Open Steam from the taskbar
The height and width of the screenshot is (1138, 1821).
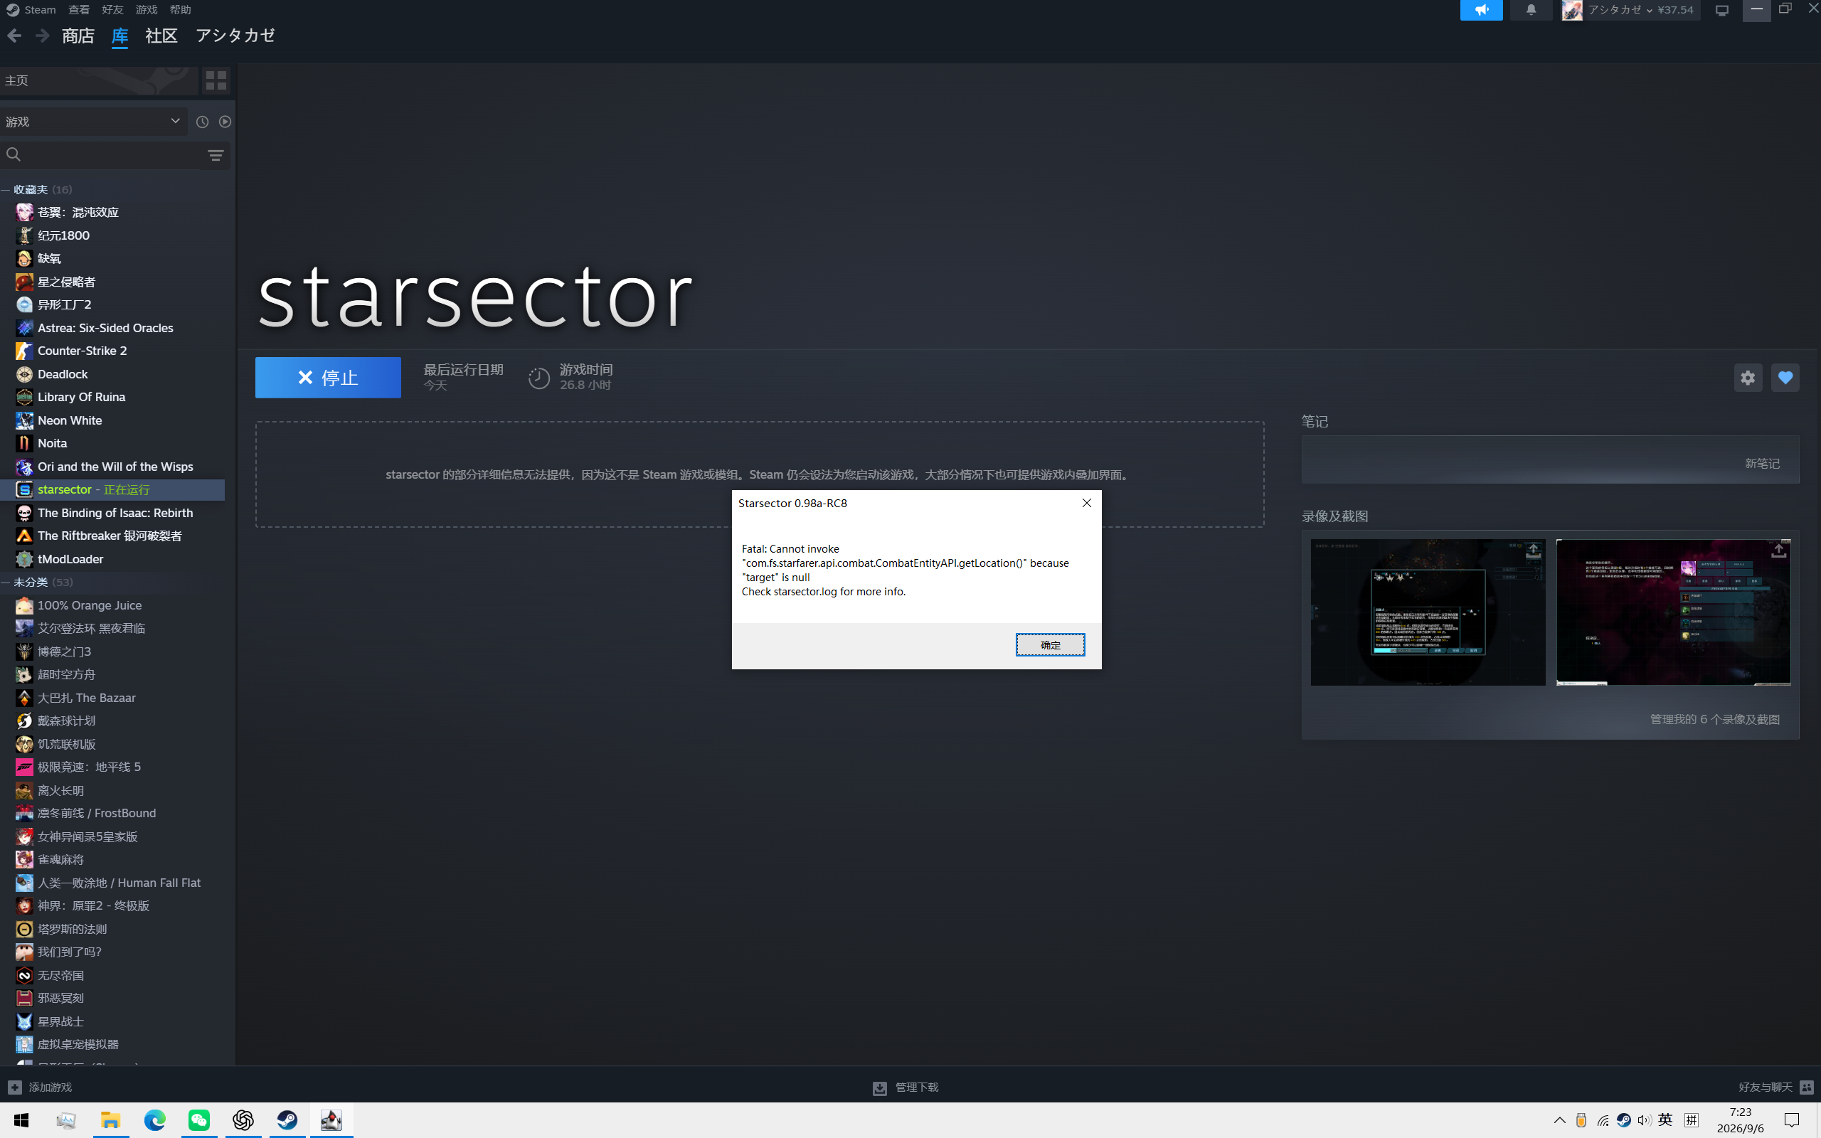[x=287, y=1120]
